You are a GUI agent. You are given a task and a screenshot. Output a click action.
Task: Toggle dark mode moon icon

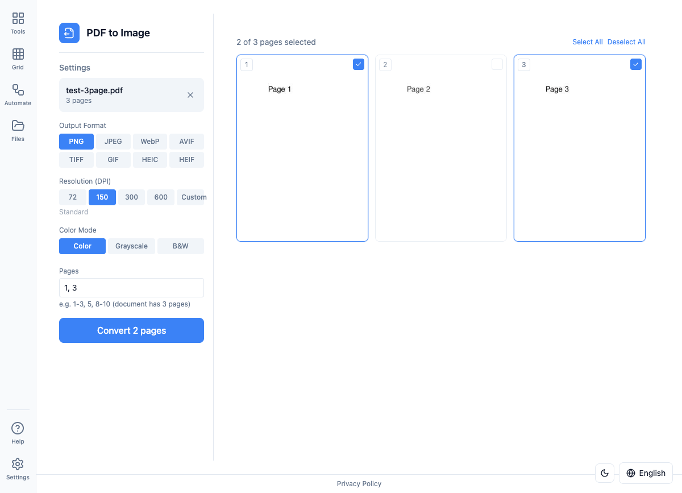point(605,473)
